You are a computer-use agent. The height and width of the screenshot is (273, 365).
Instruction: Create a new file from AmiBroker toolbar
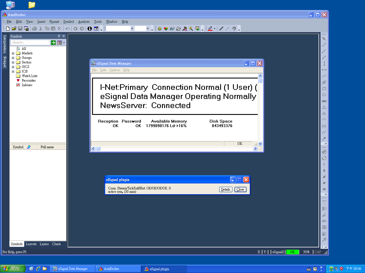(8, 28)
